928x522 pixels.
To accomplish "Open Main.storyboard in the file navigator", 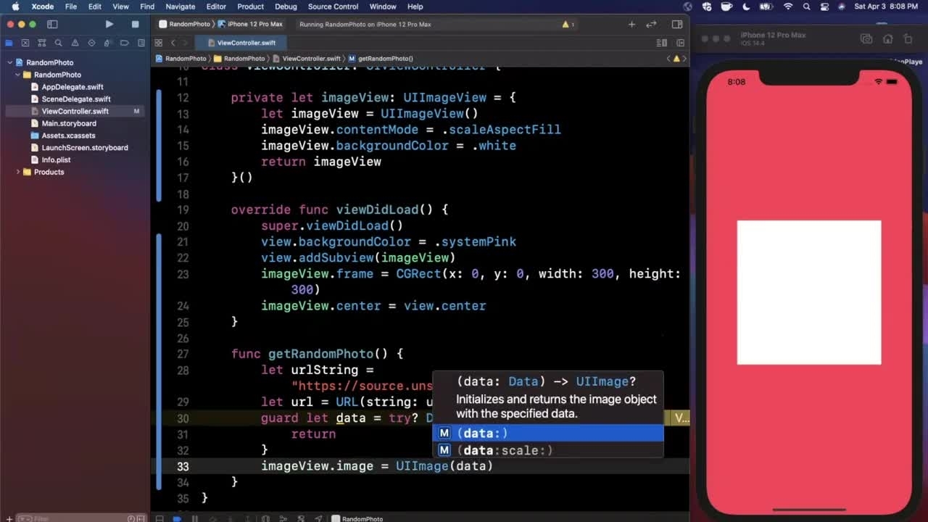I will coord(69,123).
